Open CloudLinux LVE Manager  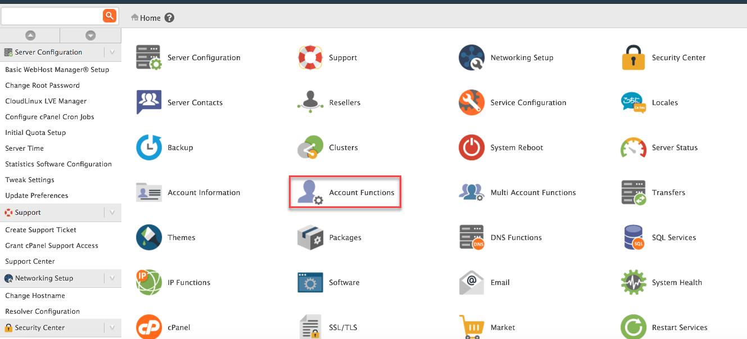(46, 101)
